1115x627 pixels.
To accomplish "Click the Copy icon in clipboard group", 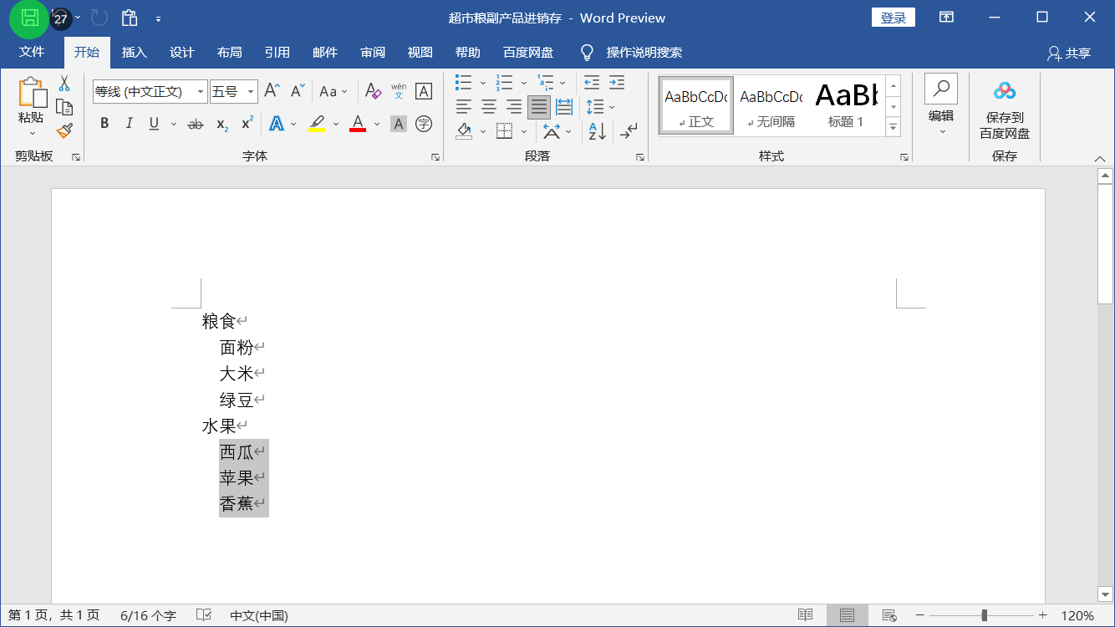I will coord(64,107).
